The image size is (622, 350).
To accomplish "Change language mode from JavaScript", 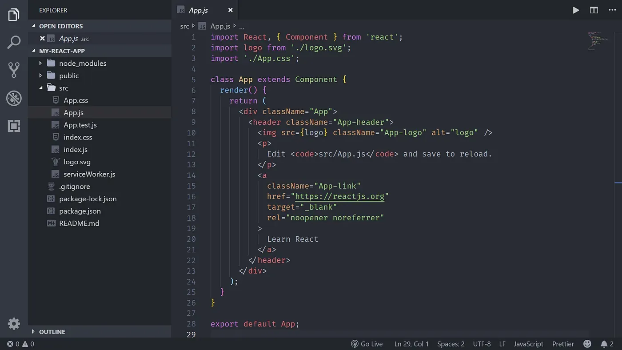I will click(528, 344).
